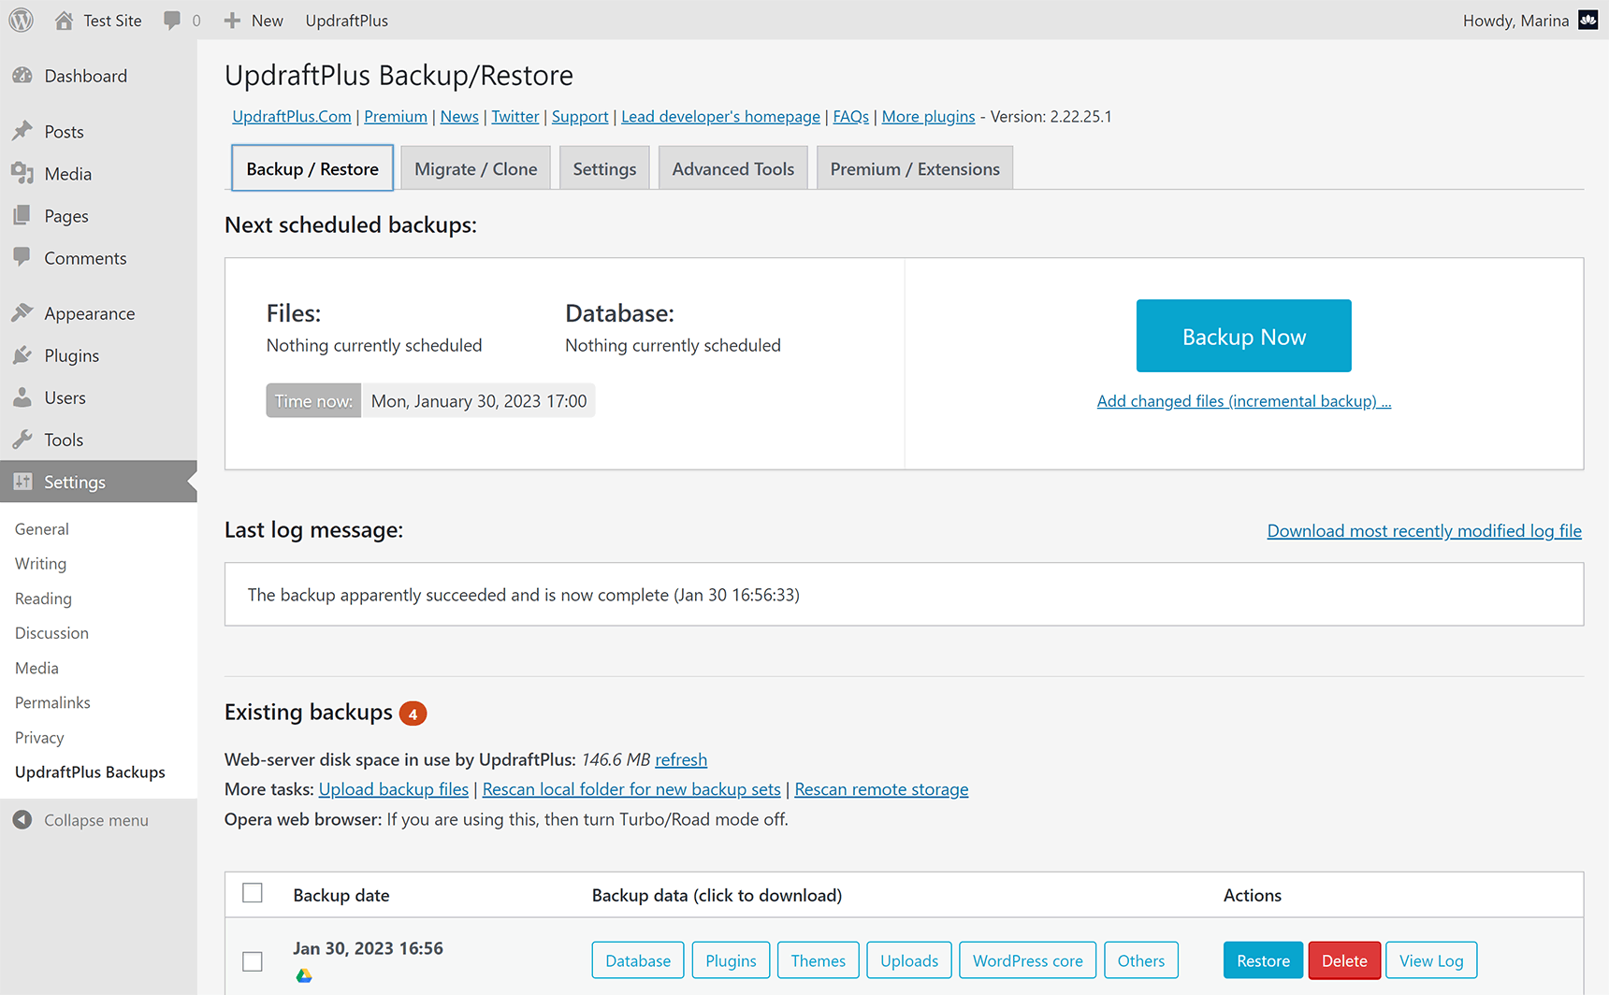This screenshot has width=1609, height=995.
Task: Click Google Drive icon under Jan 30 backup
Action: click(x=304, y=975)
